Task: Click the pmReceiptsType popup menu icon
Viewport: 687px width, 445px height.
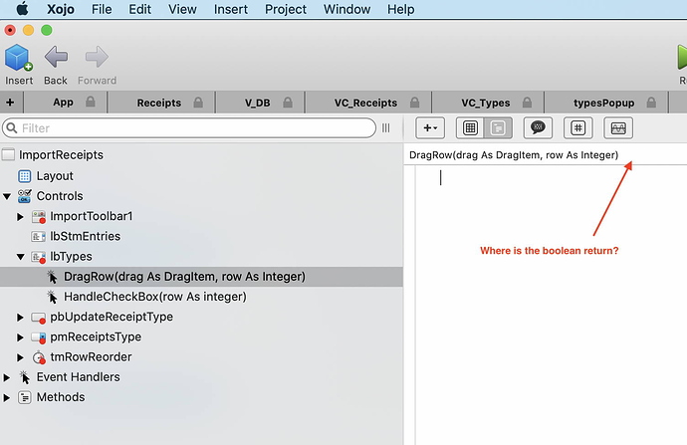Action: click(x=39, y=337)
